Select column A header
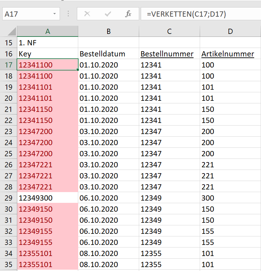The image size is (261, 271). 48,31
